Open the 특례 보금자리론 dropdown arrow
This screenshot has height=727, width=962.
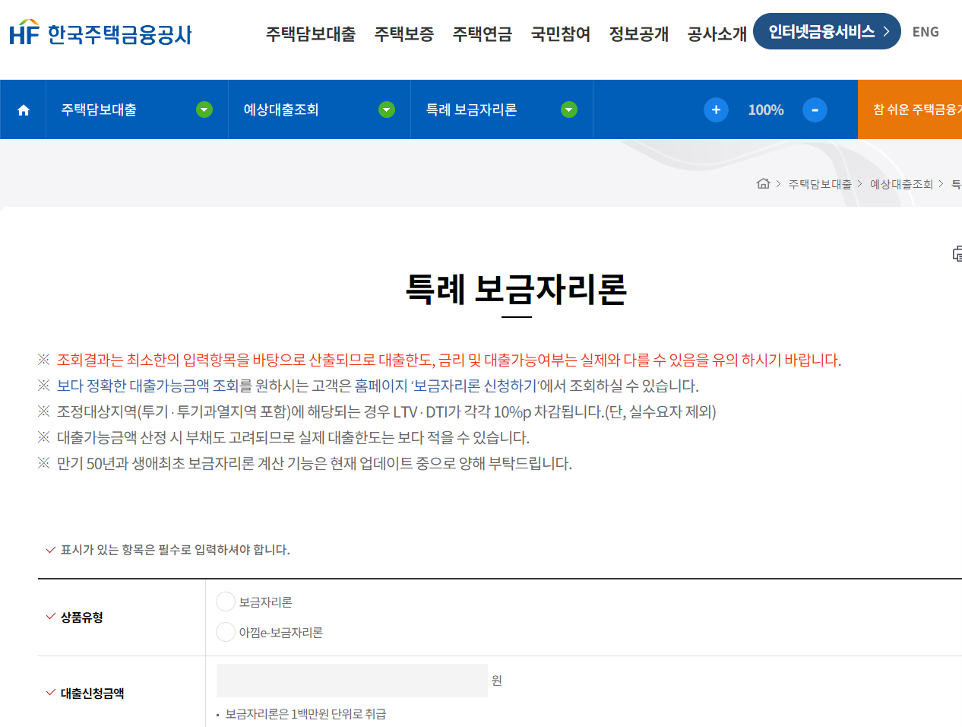point(569,110)
